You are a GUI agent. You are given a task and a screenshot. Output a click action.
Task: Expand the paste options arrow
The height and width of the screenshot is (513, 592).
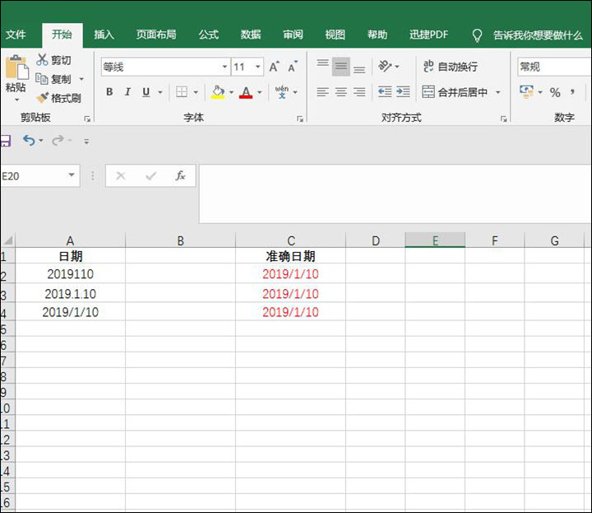pyautogui.click(x=16, y=100)
